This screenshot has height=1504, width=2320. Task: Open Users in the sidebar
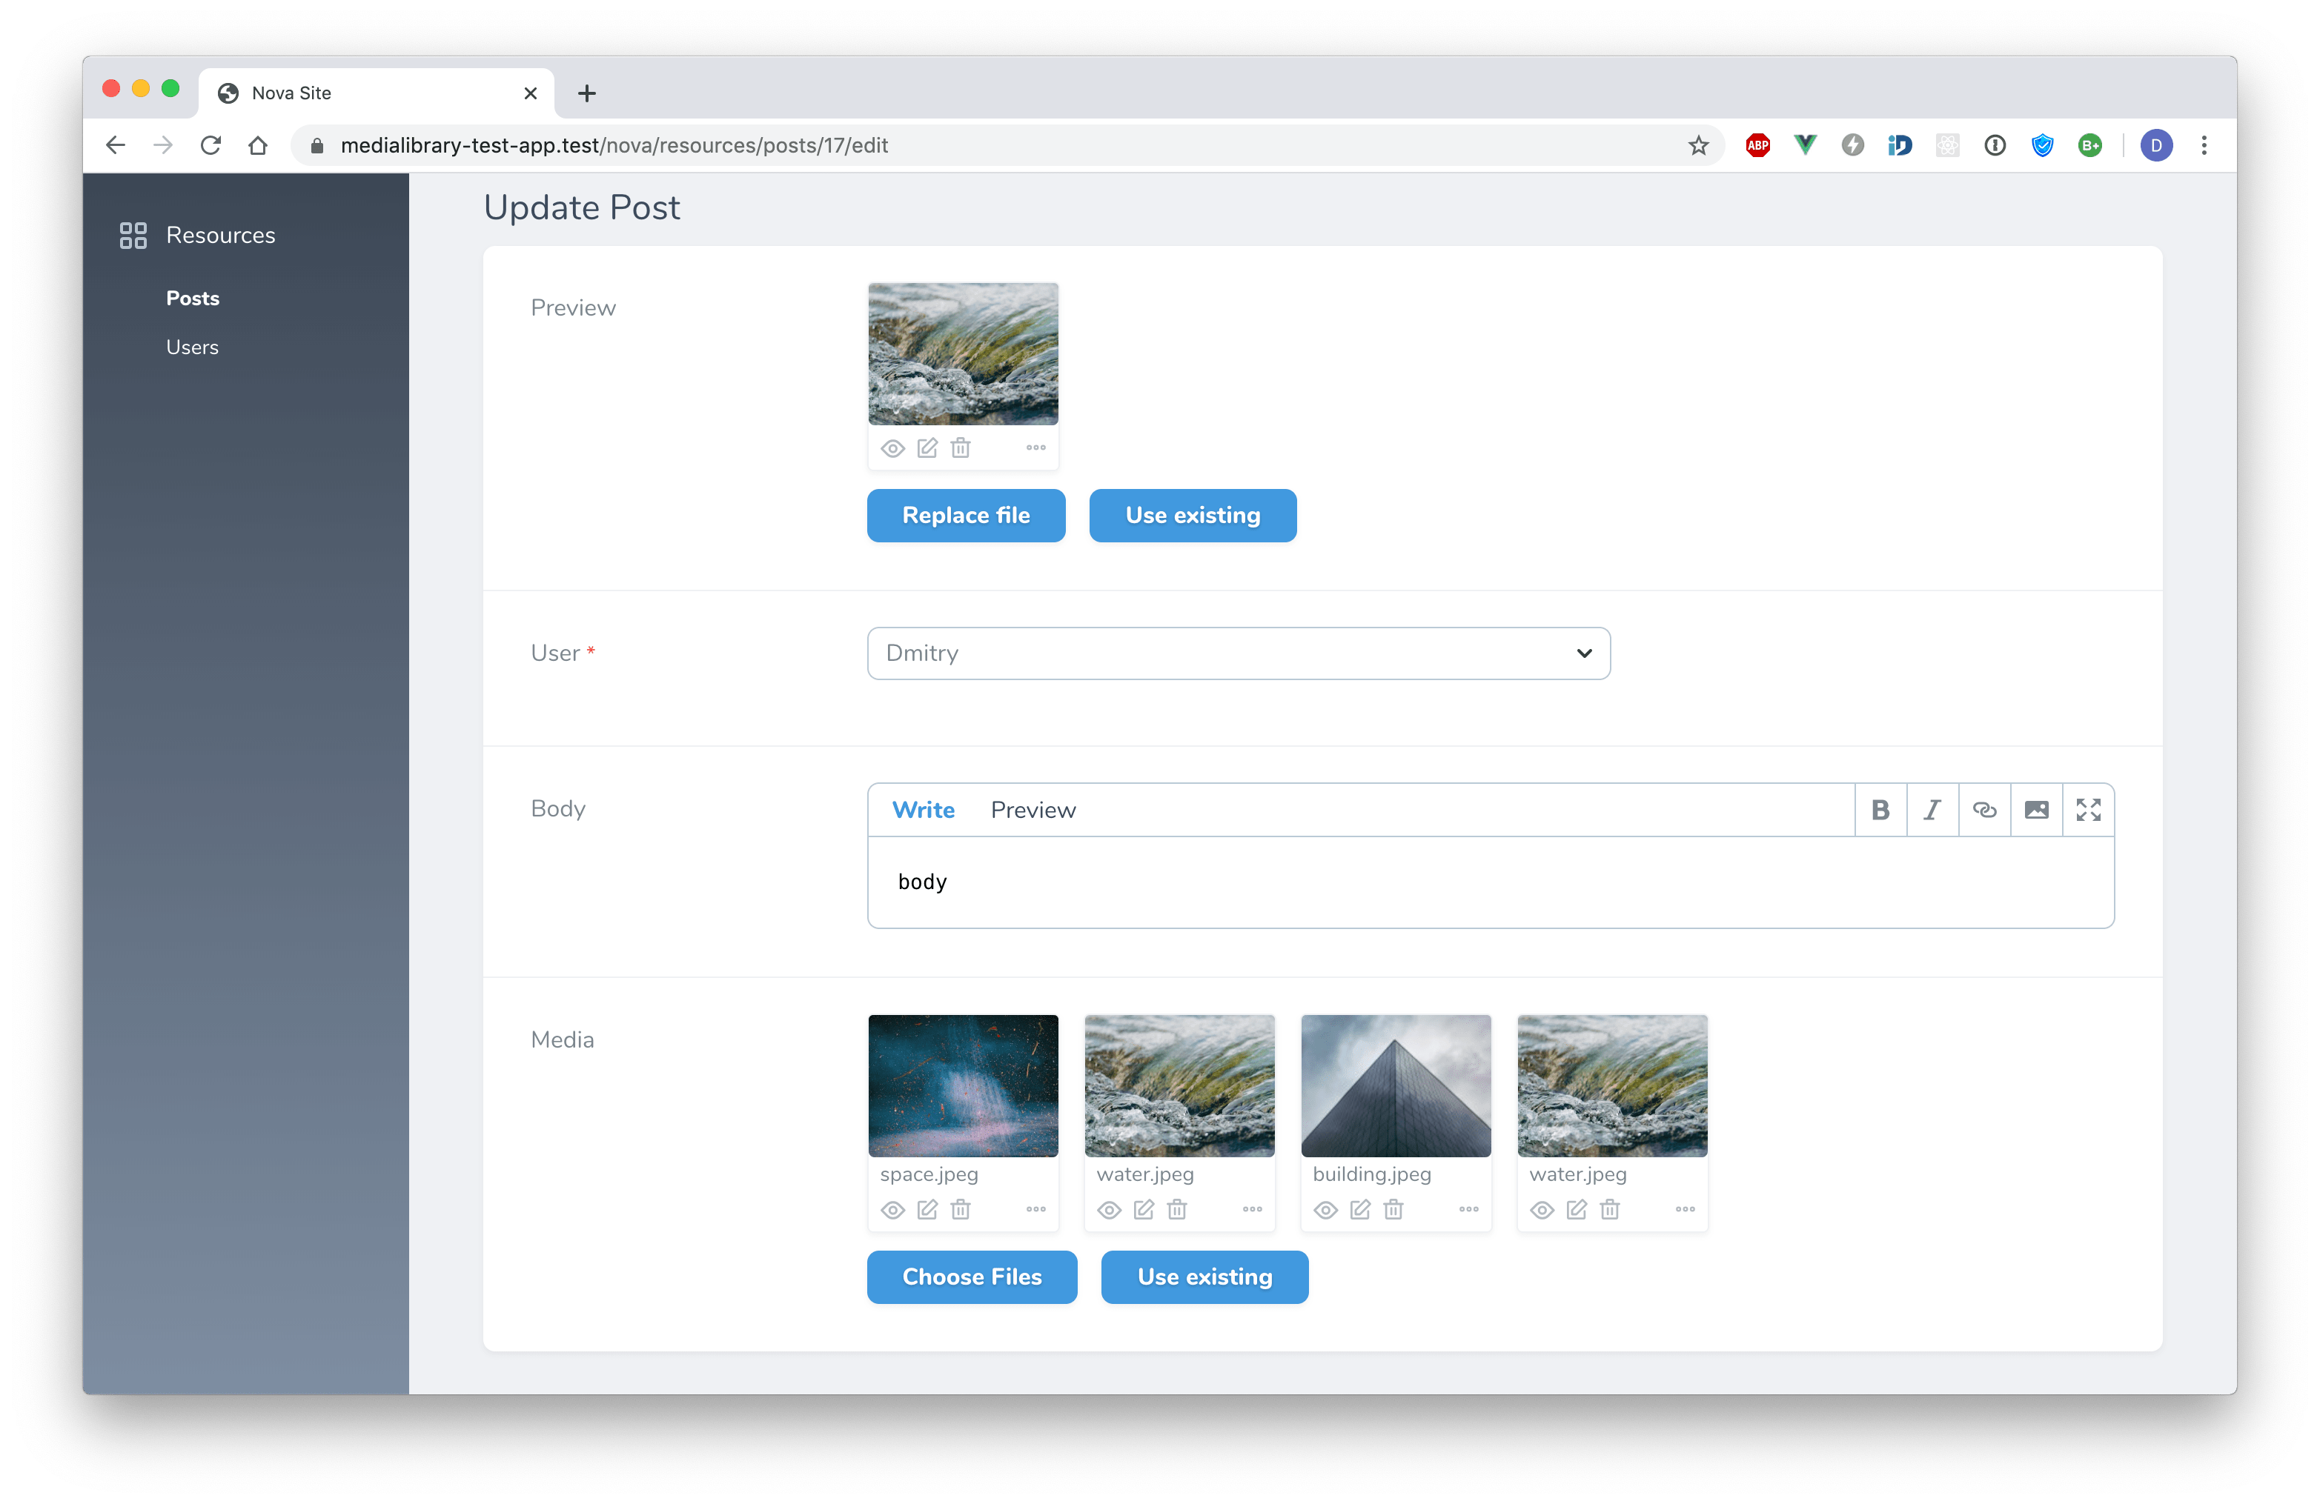(192, 347)
